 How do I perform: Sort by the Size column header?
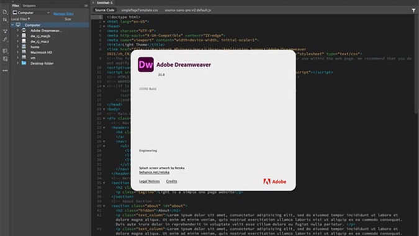coord(68,19)
